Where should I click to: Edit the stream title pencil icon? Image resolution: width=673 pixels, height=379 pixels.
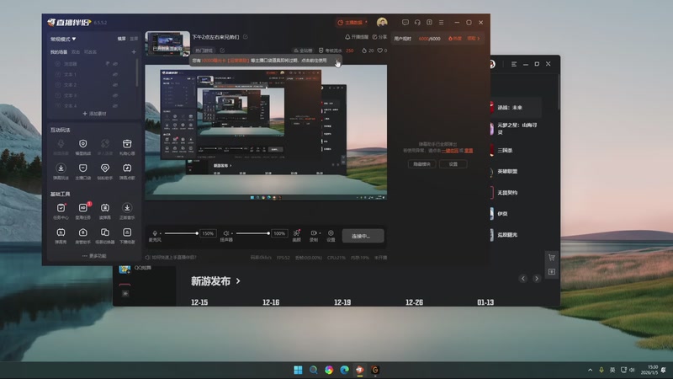coord(246,37)
